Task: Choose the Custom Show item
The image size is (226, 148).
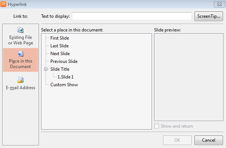Action: click(64, 85)
